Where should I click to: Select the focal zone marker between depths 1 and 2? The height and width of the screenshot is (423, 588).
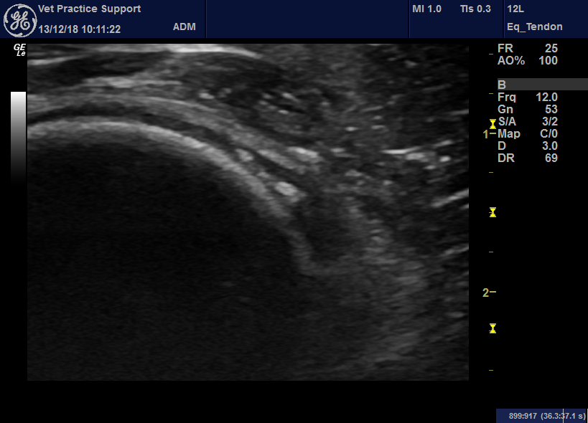pyautogui.click(x=493, y=212)
